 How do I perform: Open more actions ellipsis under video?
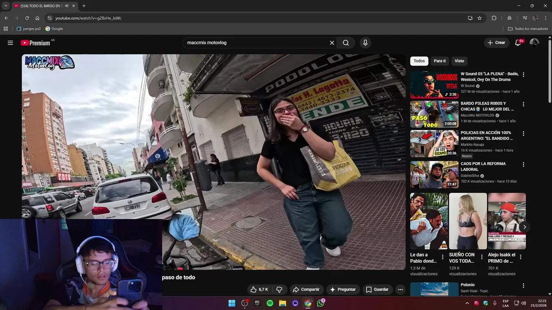coord(400,289)
